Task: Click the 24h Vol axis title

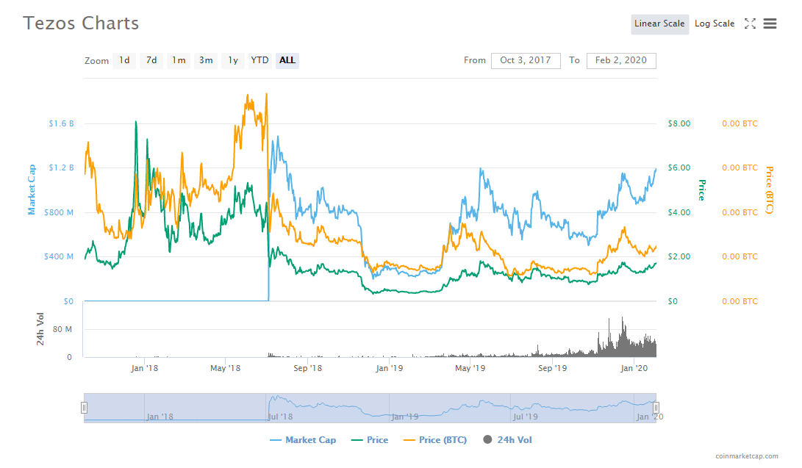Action: [40, 330]
